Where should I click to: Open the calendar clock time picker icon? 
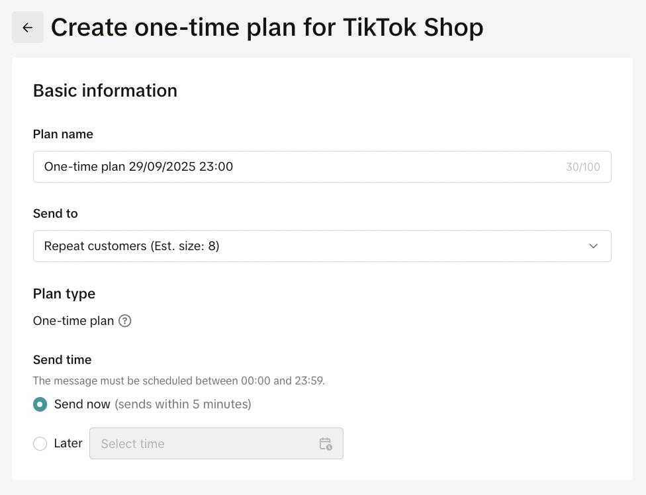coord(325,443)
